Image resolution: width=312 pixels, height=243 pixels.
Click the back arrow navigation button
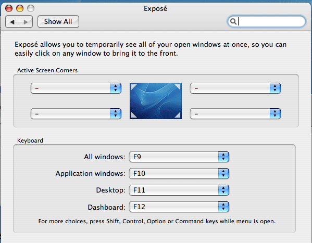point(12,22)
